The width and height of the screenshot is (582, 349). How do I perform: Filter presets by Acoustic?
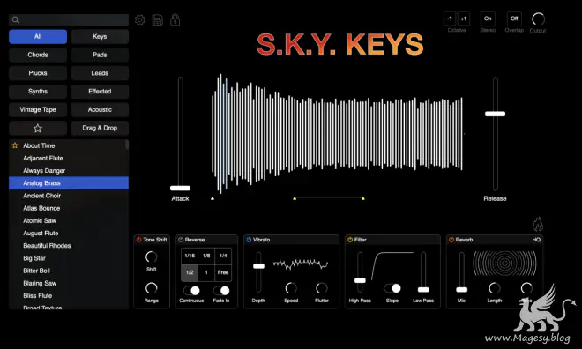pos(100,110)
